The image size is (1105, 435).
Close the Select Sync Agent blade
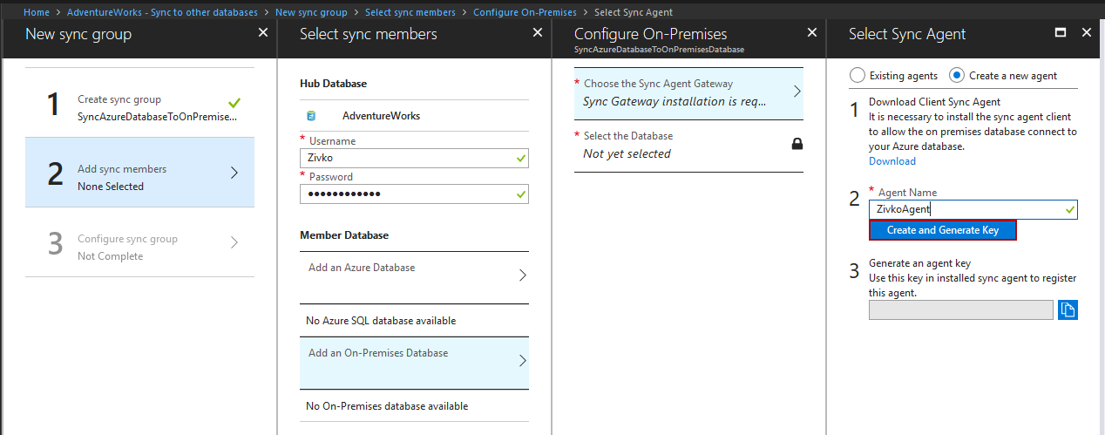click(x=1086, y=32)
